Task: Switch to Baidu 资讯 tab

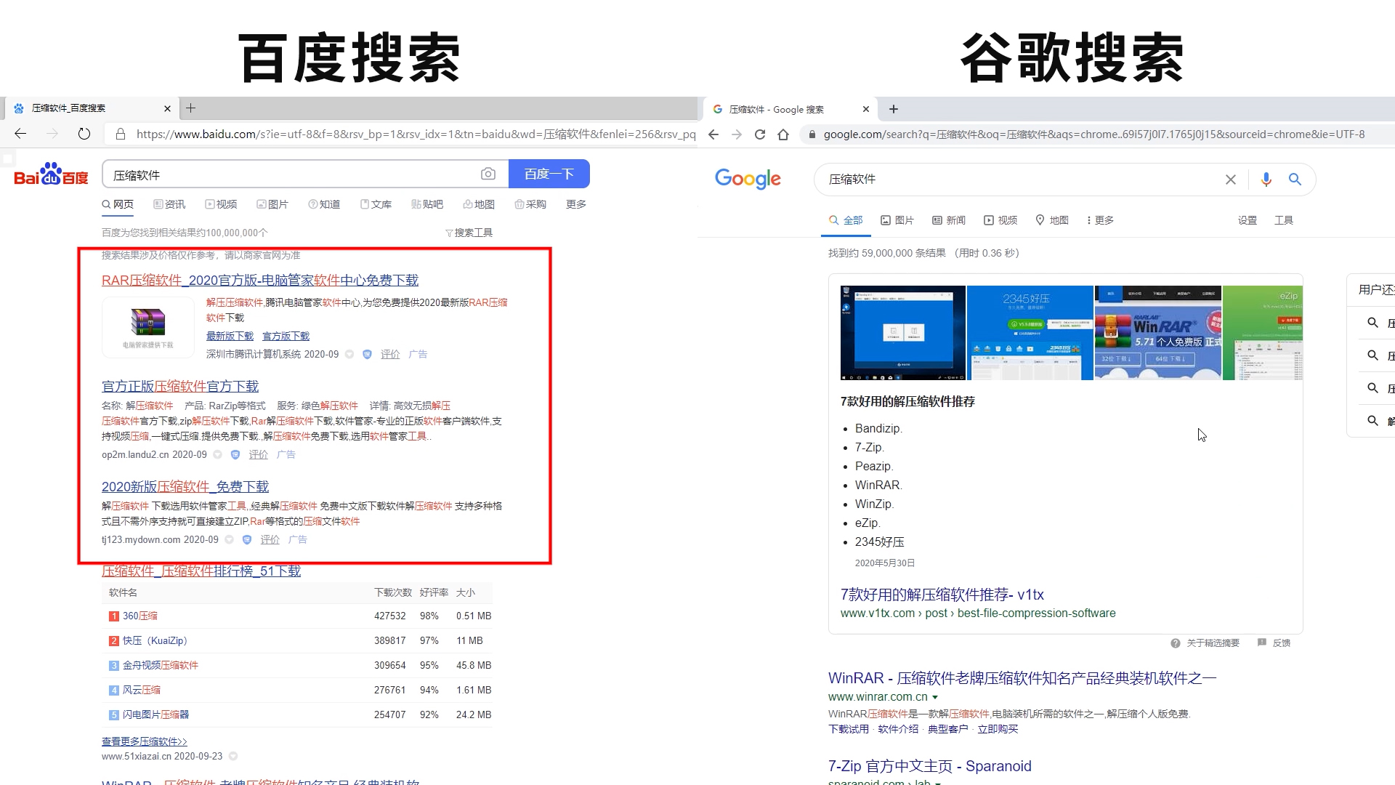Action: (x=169, y=204)
